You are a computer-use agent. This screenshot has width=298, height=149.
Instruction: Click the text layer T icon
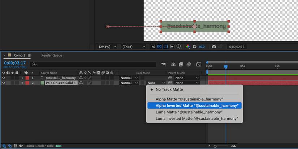(42, 78)
